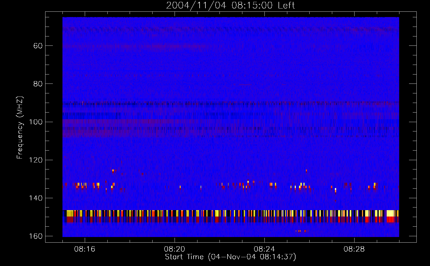The width and height of the screenshot is (430, 266).
Task: Click the plot title '2004/11/04 08:15:00 Left'
Action: click(230, 5)
